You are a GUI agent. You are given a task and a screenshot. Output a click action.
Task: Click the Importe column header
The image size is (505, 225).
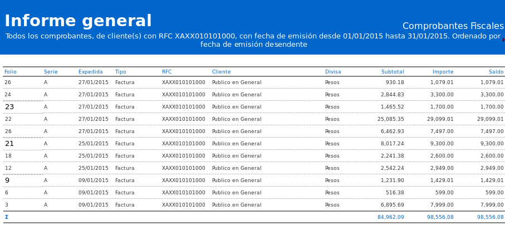click(443, 72)
